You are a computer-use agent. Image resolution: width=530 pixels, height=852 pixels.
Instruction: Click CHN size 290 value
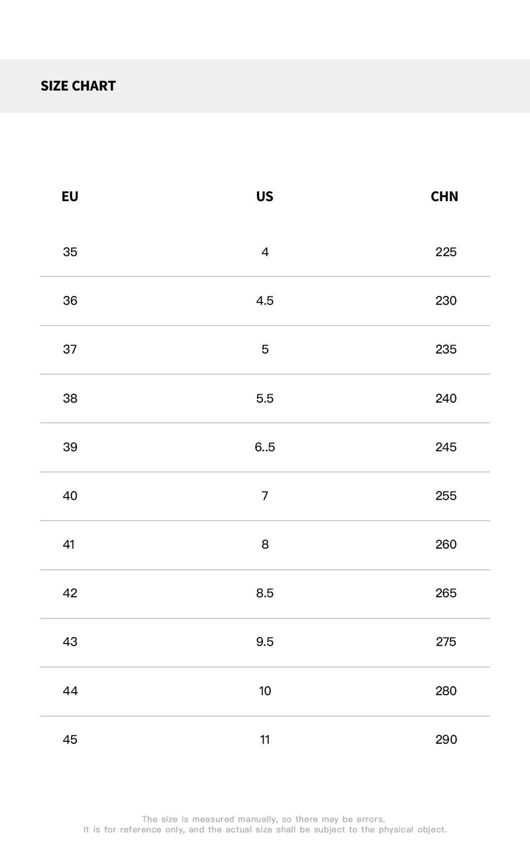447,740
